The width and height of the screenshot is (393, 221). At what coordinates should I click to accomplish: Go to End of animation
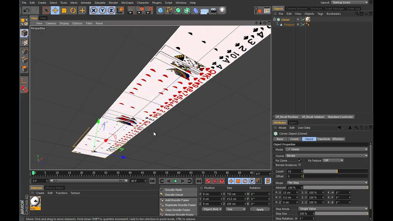pyautogui.click(x=199, y=181)
